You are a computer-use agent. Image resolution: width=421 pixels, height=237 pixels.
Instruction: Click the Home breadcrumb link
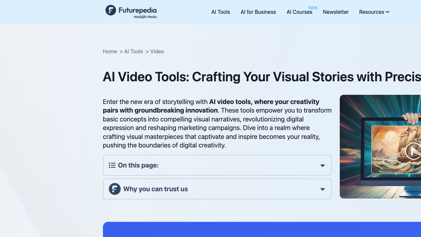[x=110, y=51]
